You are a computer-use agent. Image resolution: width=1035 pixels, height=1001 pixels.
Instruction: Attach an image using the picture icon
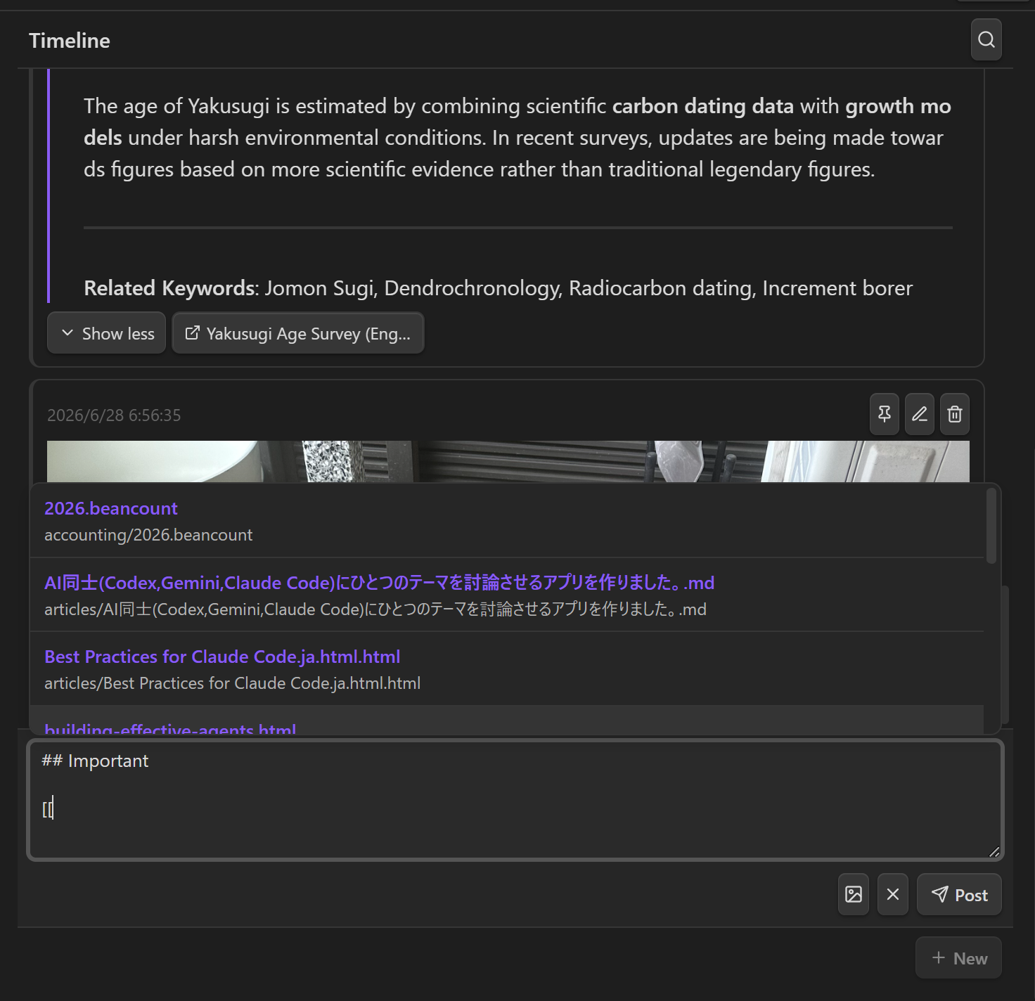click(854, 894)
